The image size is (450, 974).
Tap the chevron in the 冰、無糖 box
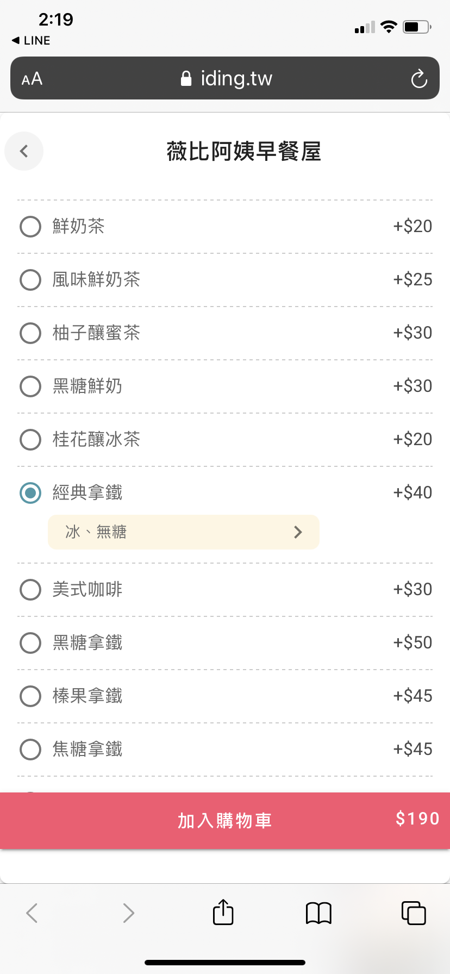[x=298, y=532]
